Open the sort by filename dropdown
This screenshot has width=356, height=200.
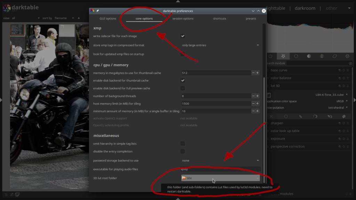pos(64,18)
